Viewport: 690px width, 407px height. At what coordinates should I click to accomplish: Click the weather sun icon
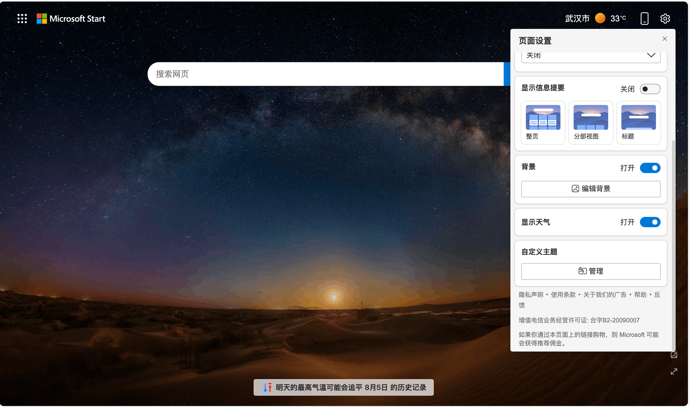pyautogui.click(x=600, y=18)
